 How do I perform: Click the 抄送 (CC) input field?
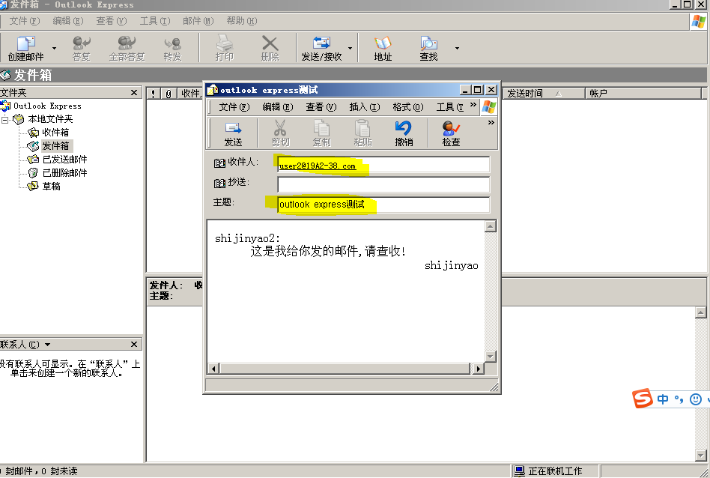tap(383, 184)
